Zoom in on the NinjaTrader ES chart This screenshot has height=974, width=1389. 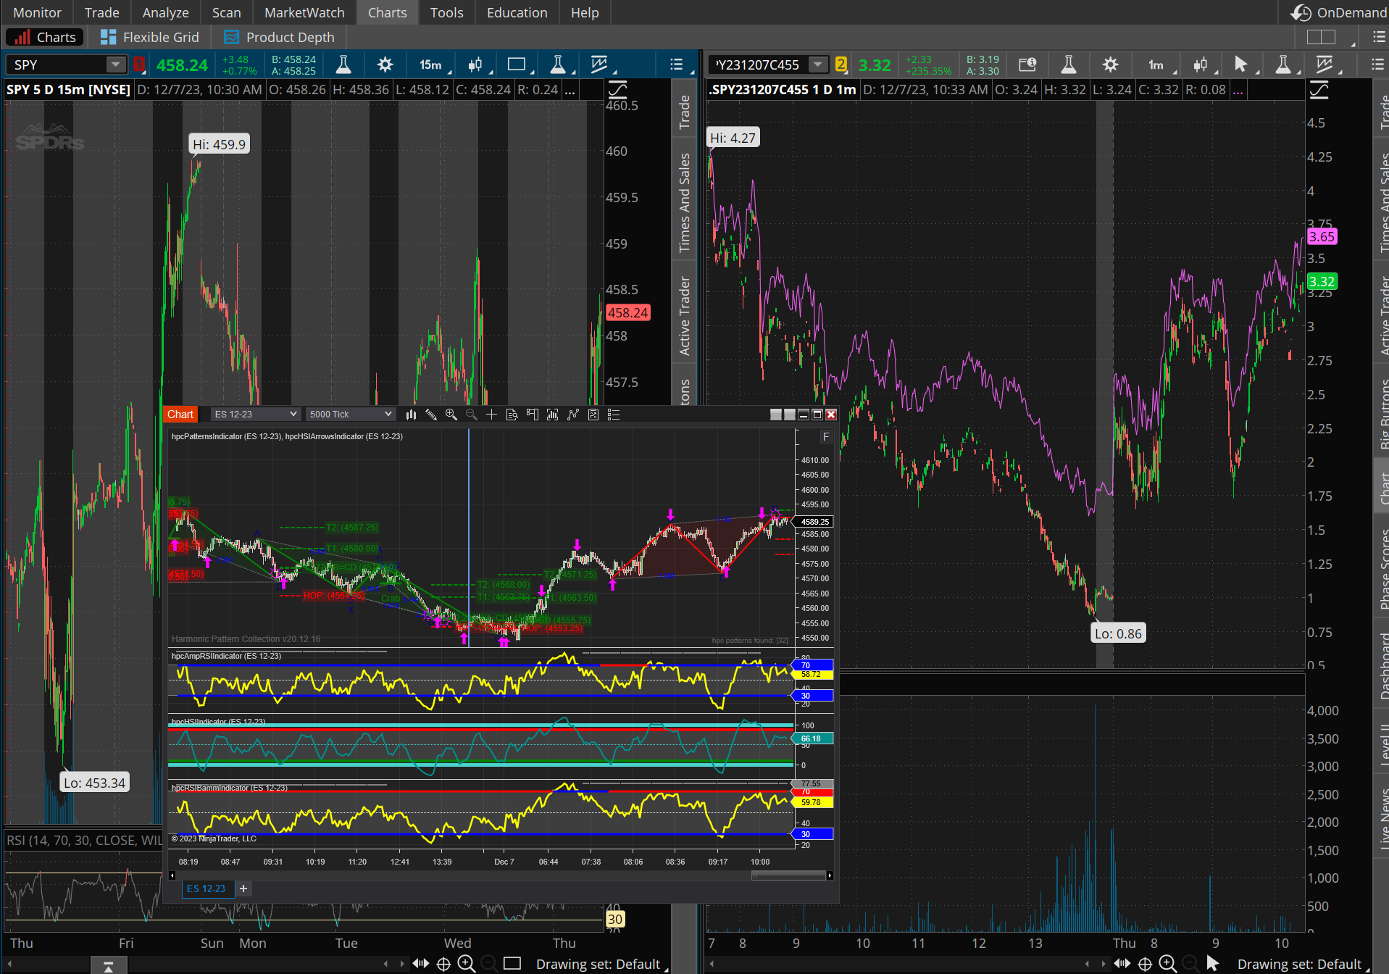pos(451,415)
